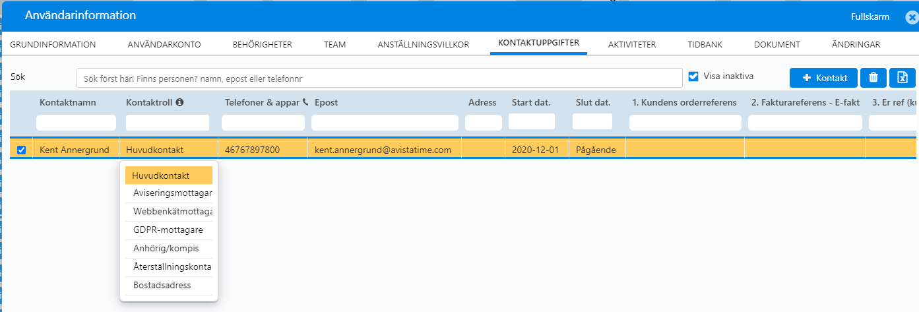The height and width of the screenshot is (312, 919).
Task: Open the Ändringar tab
Action: pos(856,44)
